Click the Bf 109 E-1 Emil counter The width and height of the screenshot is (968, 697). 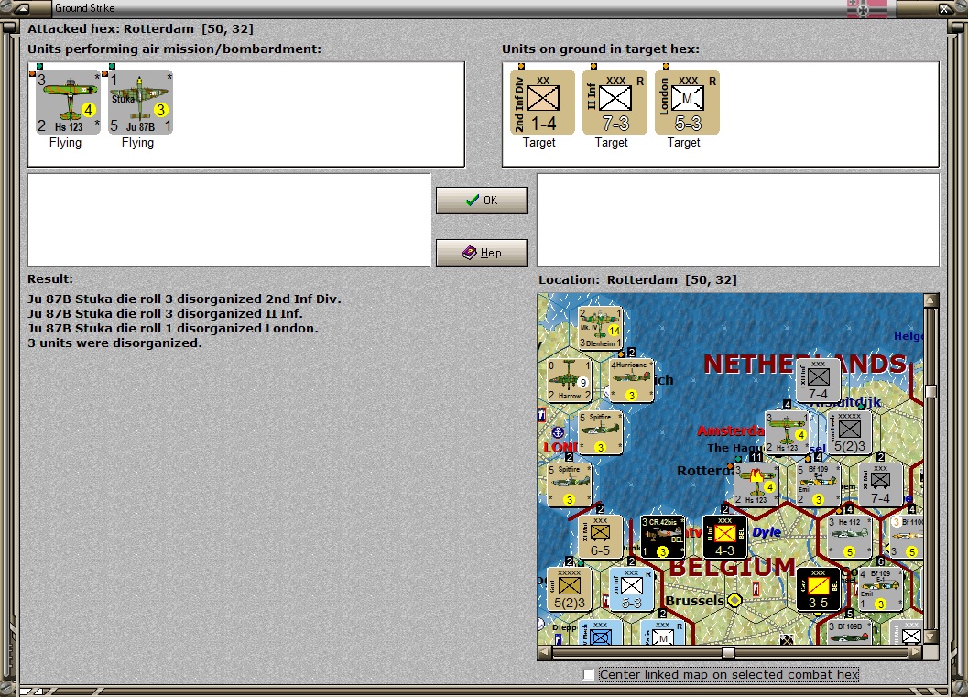[880, 590]
